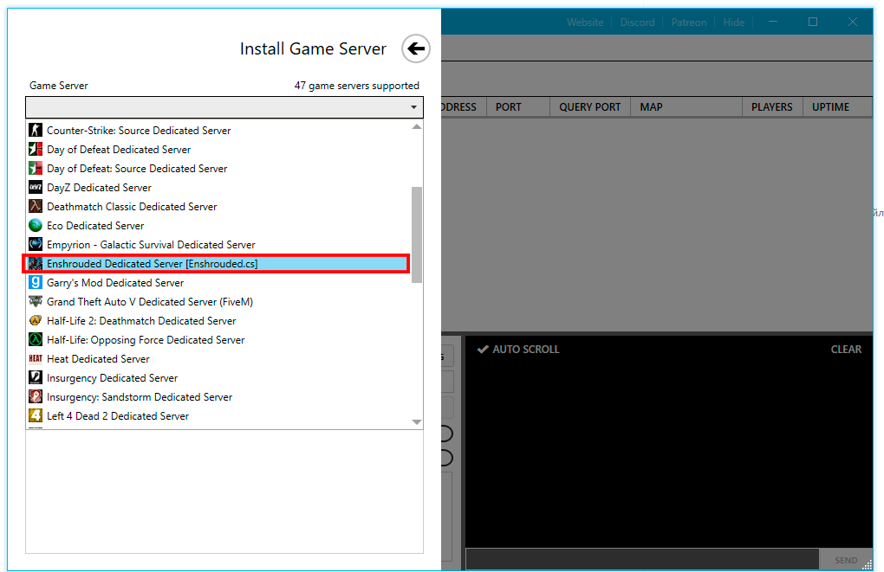Choose Garry's Mod Dedicated Server

pyautogui.click(x=218, y=283)
